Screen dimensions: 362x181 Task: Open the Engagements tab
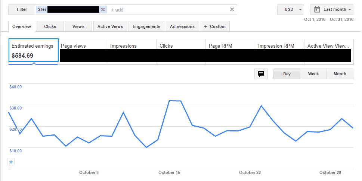coord(146,26)
